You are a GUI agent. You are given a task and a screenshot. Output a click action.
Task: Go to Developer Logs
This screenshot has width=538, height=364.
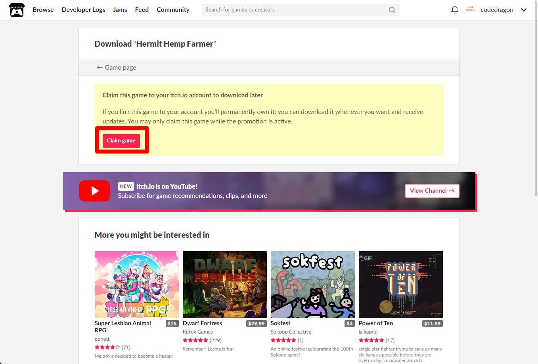83,10
